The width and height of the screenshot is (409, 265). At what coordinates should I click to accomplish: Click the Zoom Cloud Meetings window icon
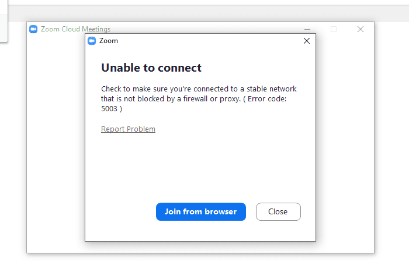point(33,29)
